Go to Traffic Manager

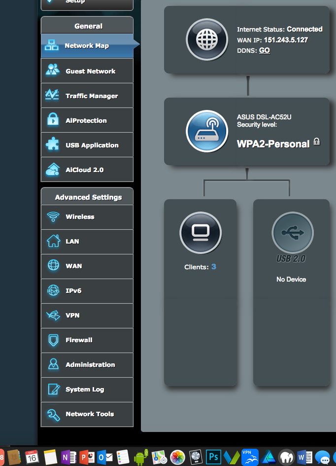pos(87,96)
